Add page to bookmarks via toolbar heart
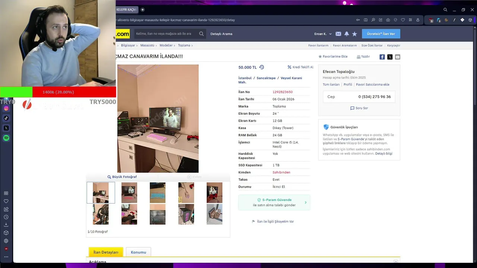 [x=403, y=20]
